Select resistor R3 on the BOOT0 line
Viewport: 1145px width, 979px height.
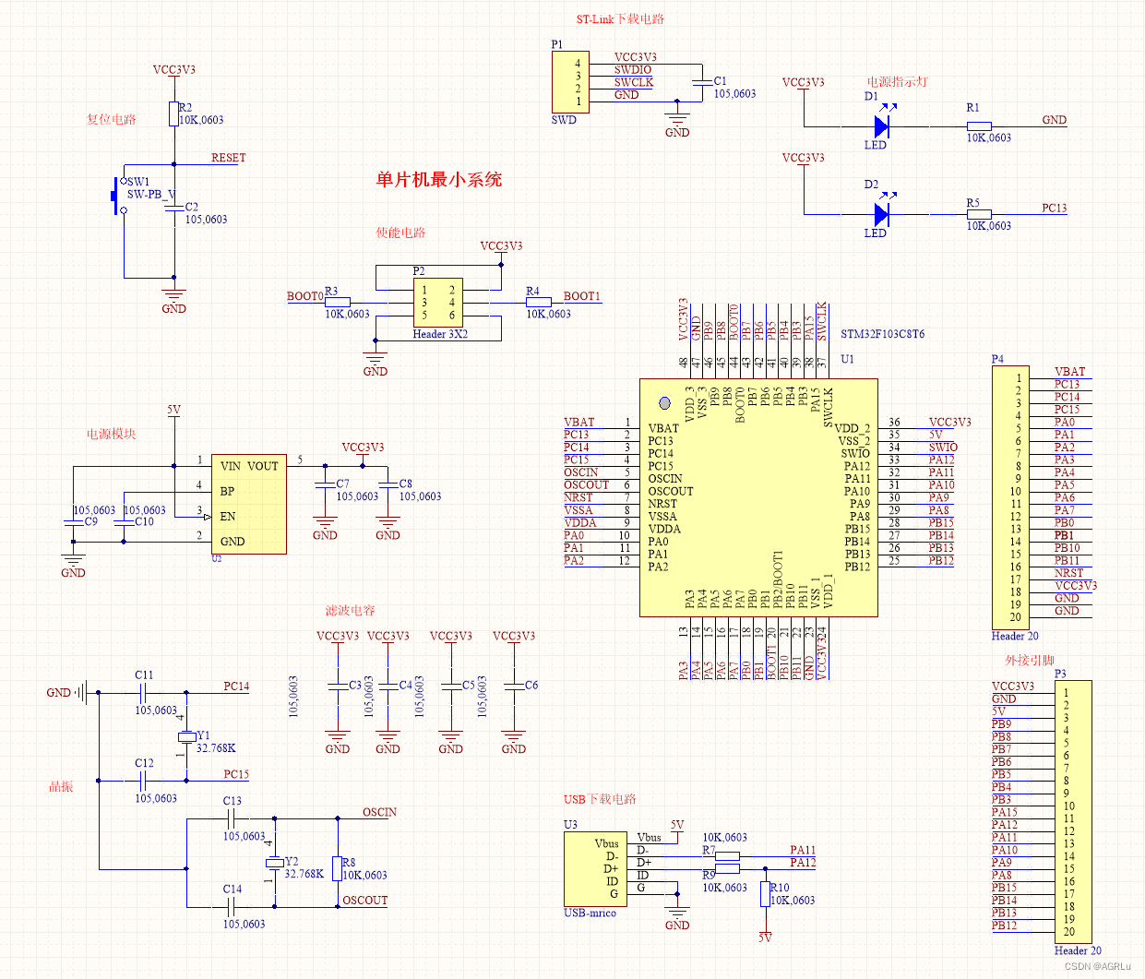tap(338, 302)
